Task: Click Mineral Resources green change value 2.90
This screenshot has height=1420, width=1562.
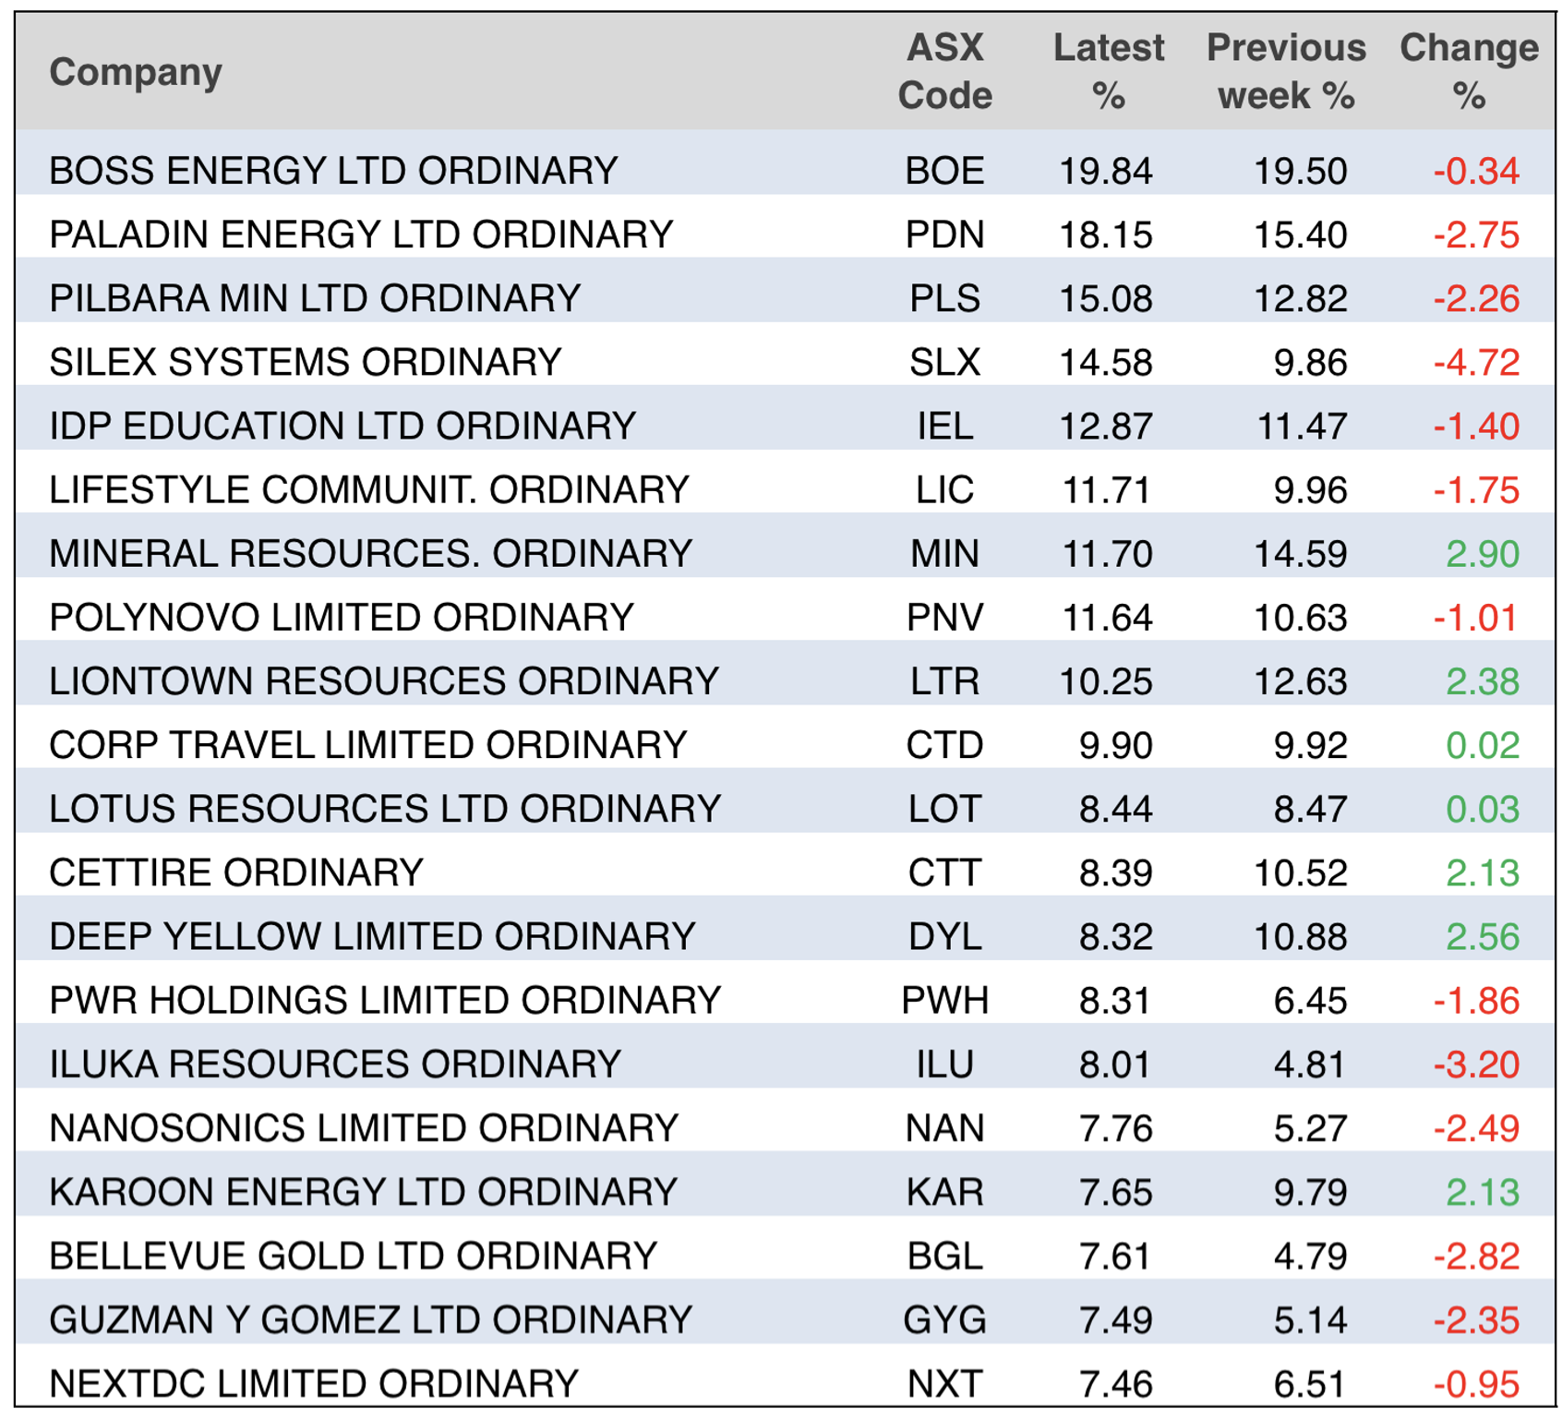Action: [x=1482, y=554]
